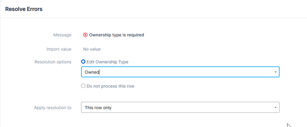Click the Ownership type is required message

(x=117, y=35)
